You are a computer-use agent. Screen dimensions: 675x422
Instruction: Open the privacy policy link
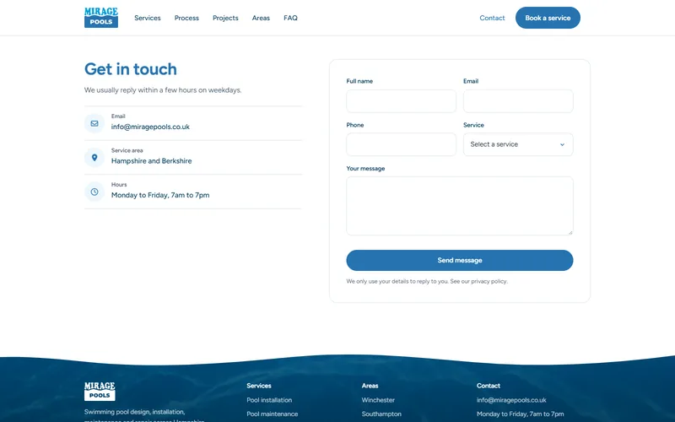pyautogui.click(x=489, y=281)
